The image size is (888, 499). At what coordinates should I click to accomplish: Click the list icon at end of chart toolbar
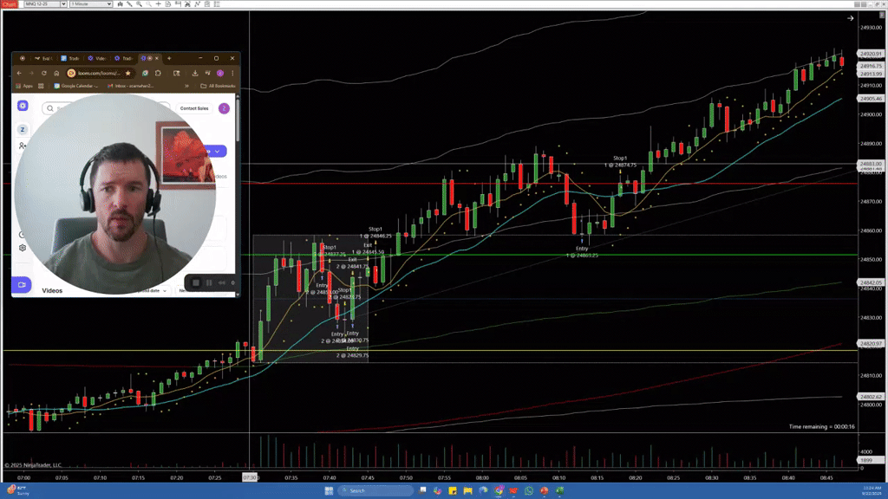(x=217, y=4)
